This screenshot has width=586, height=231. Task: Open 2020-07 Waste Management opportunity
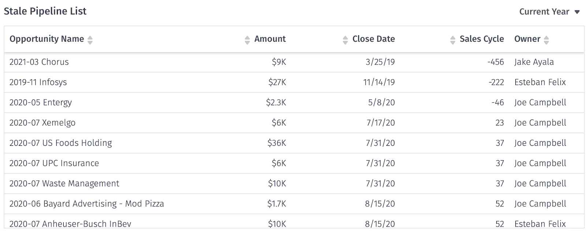tap(64, 183)
